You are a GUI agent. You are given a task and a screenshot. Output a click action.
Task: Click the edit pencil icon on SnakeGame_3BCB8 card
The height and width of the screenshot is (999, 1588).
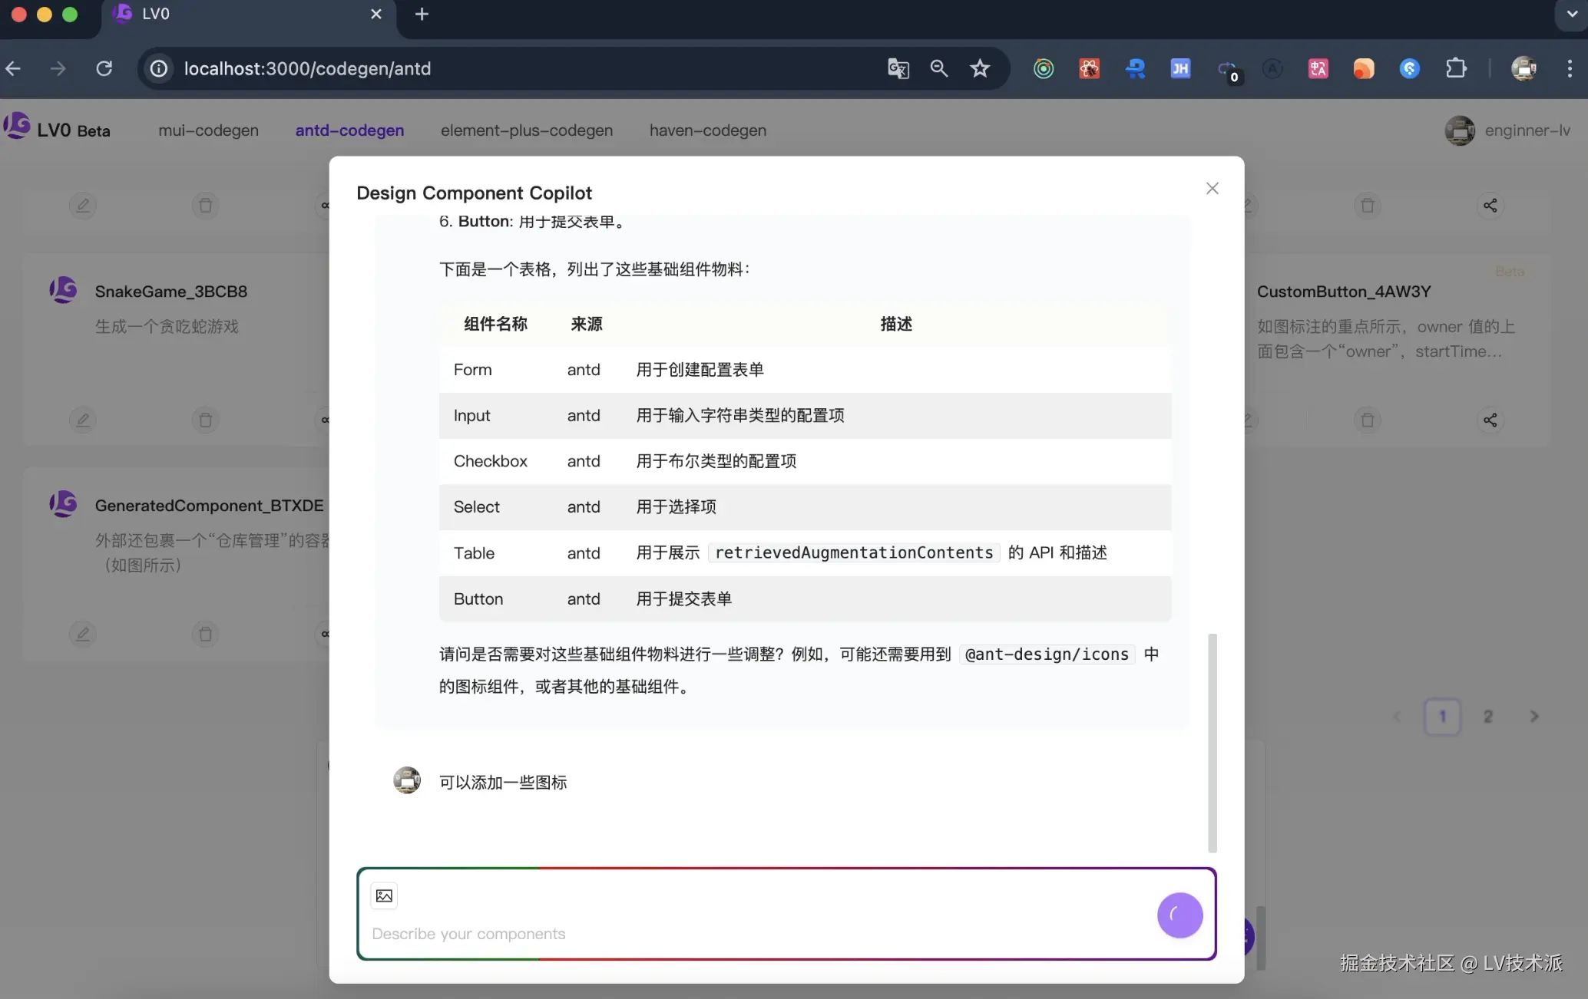[83, 420]
